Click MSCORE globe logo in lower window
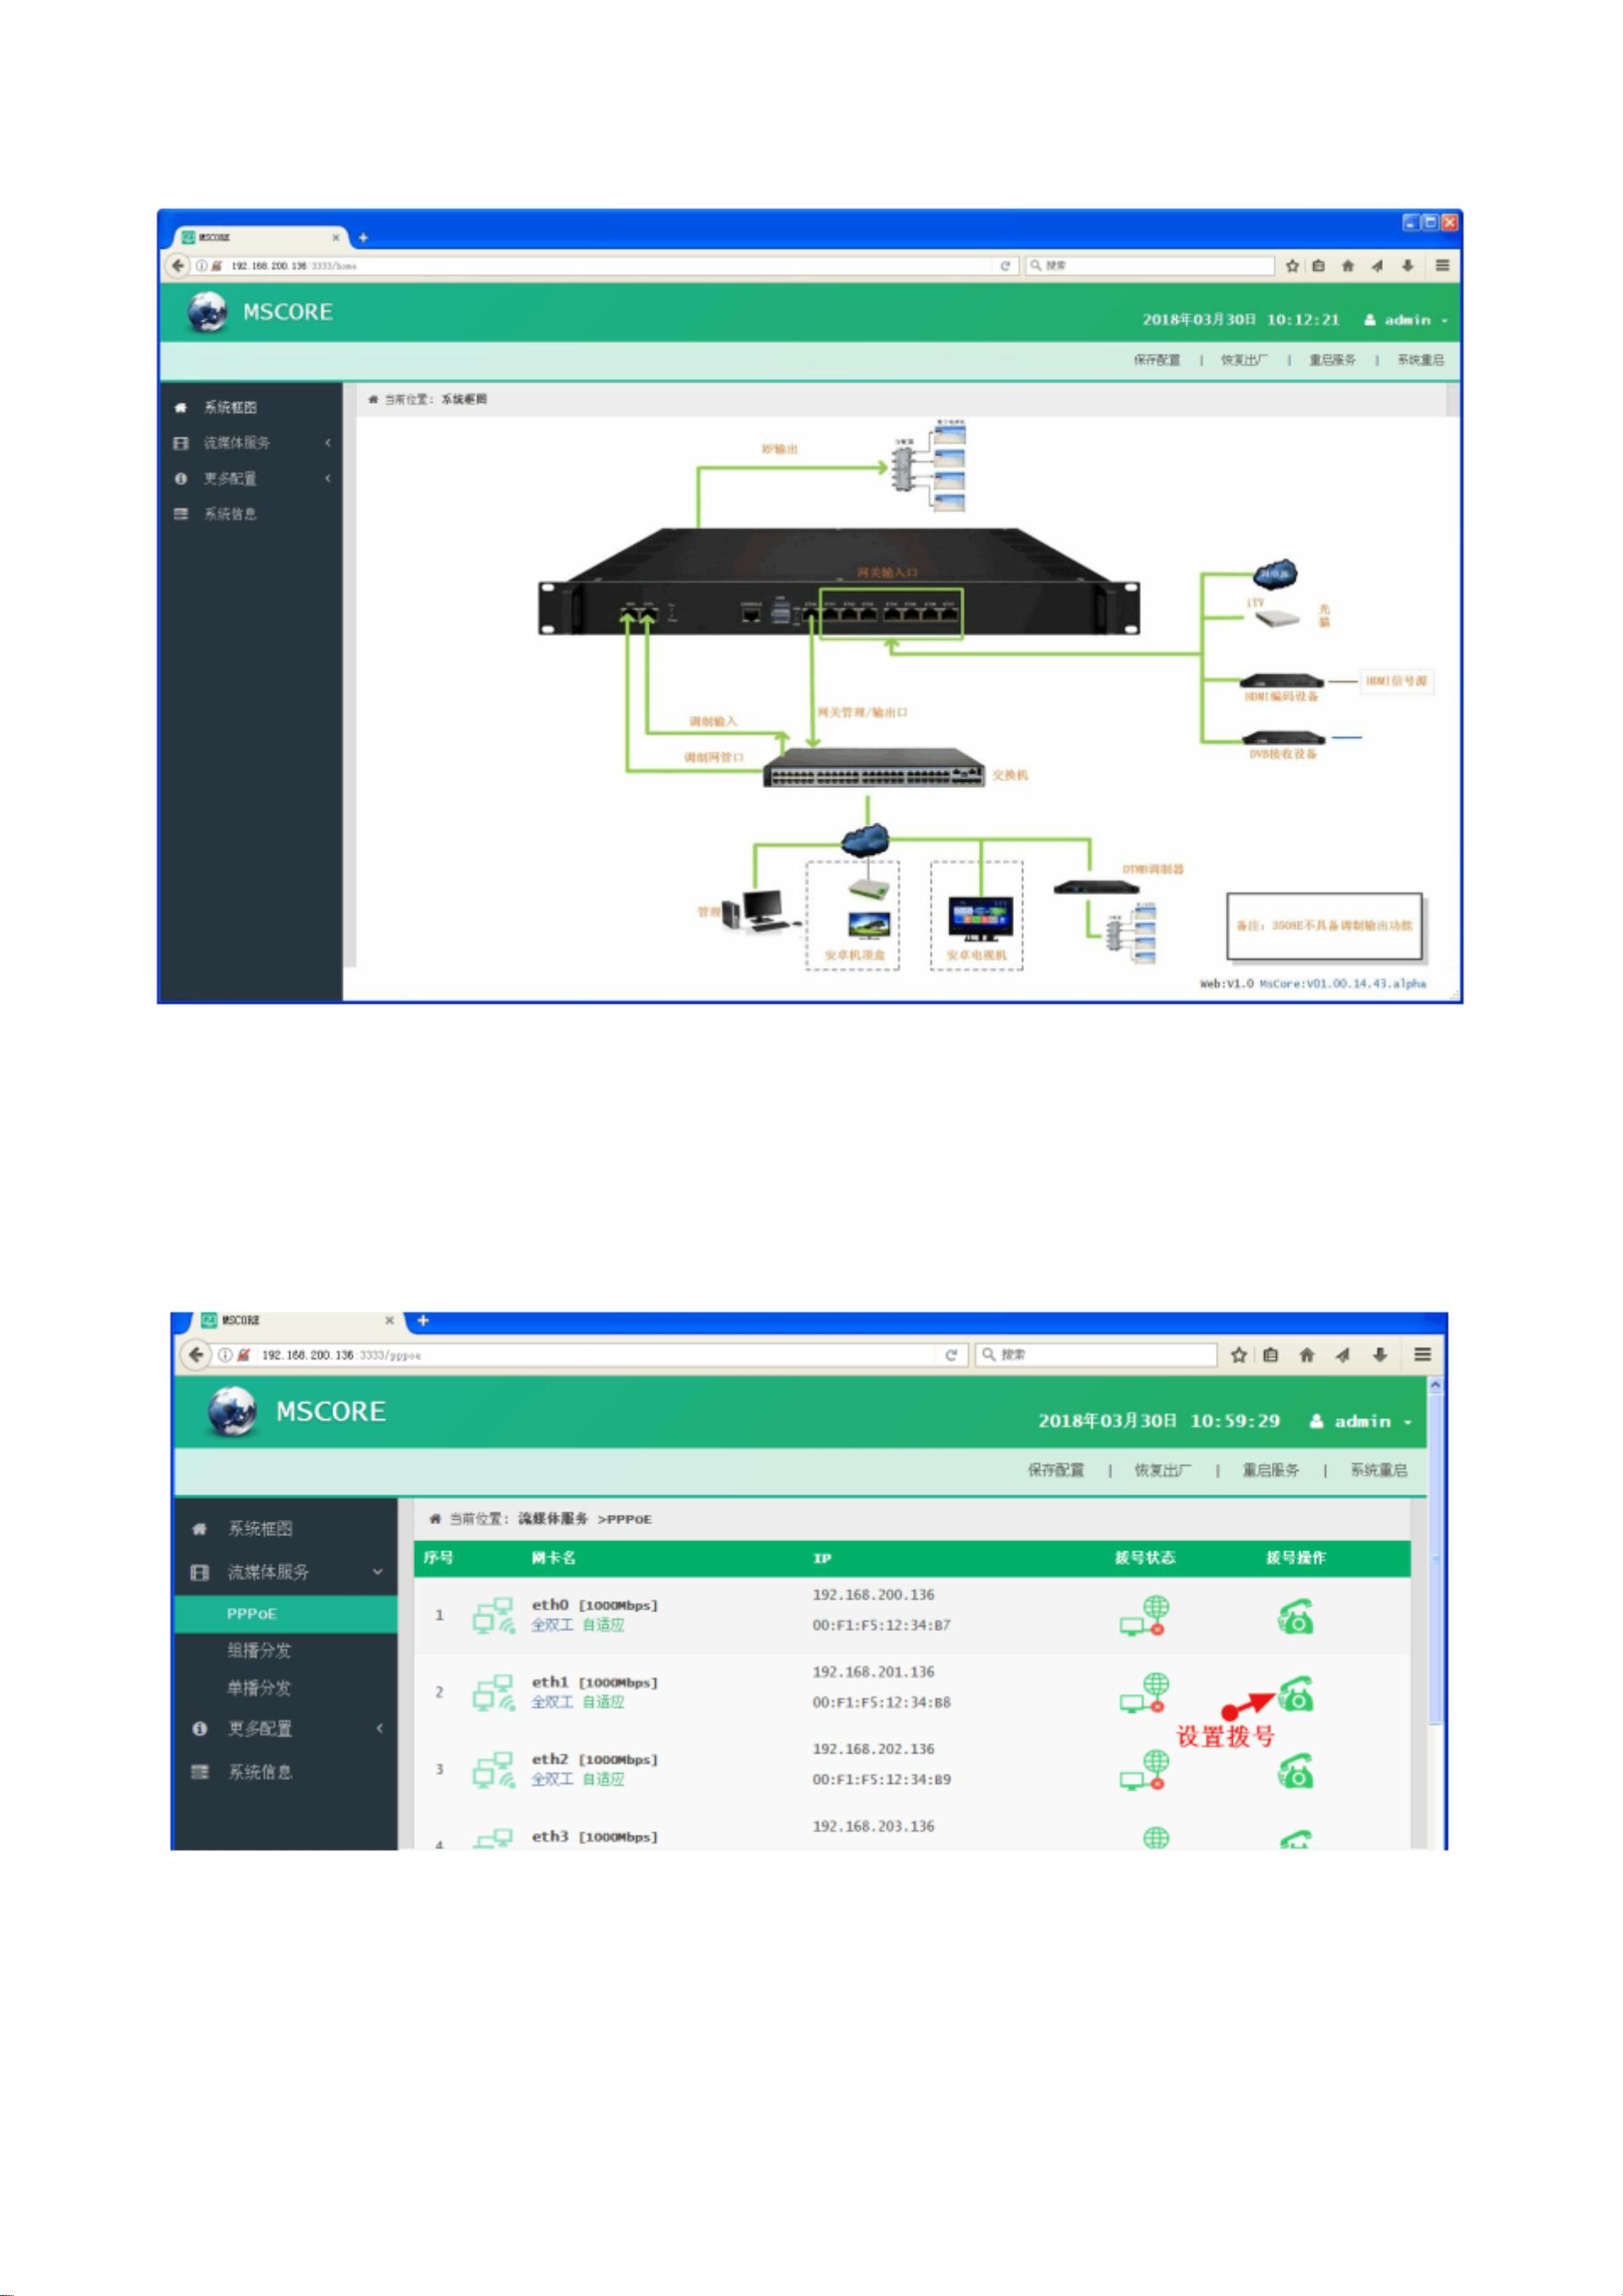Image resolution: width=1623 pixels, height=2296 pixels. click(x=232, y=1411)
